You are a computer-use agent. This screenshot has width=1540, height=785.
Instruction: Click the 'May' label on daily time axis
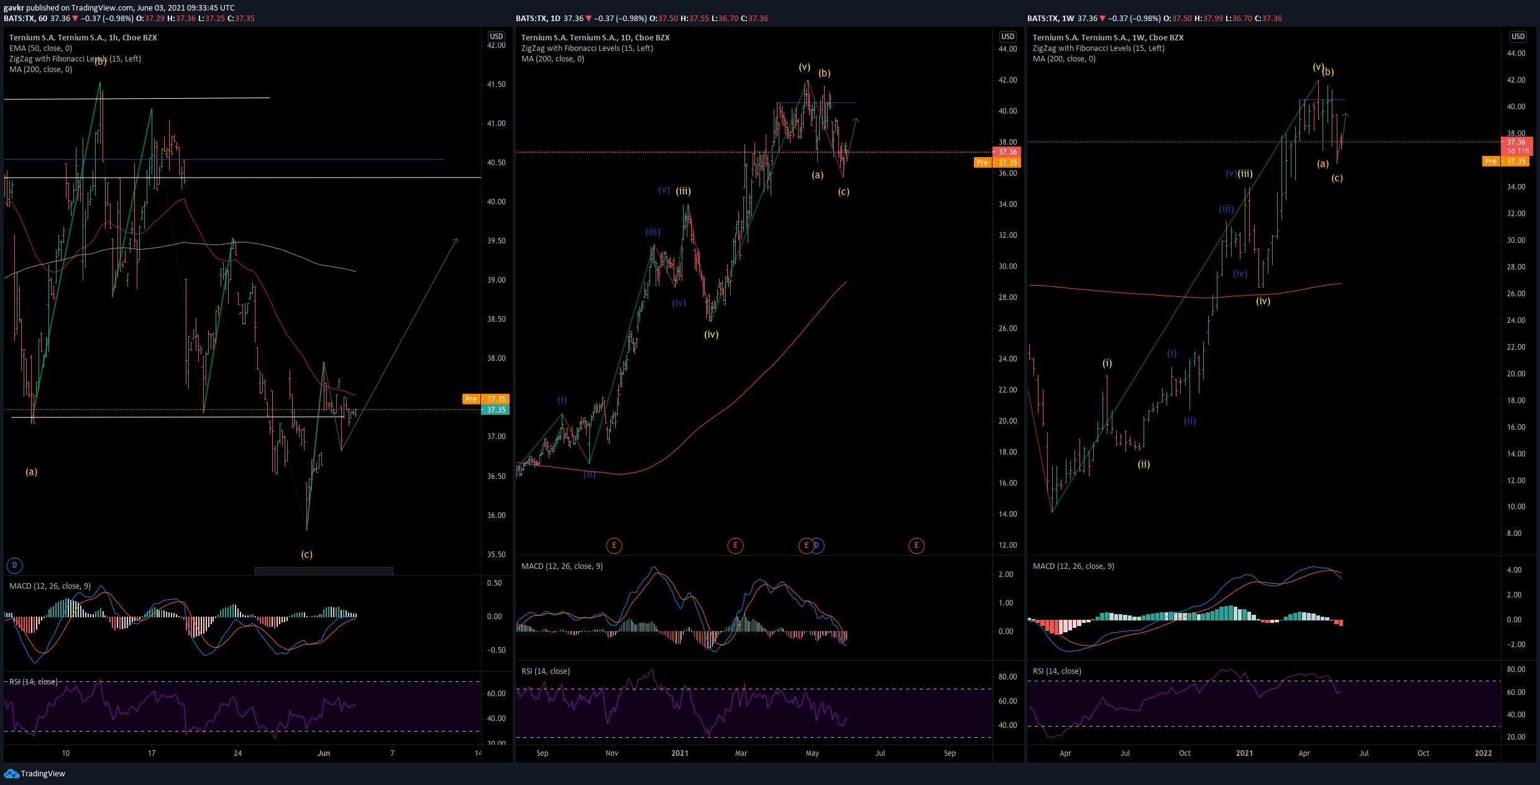812,753
